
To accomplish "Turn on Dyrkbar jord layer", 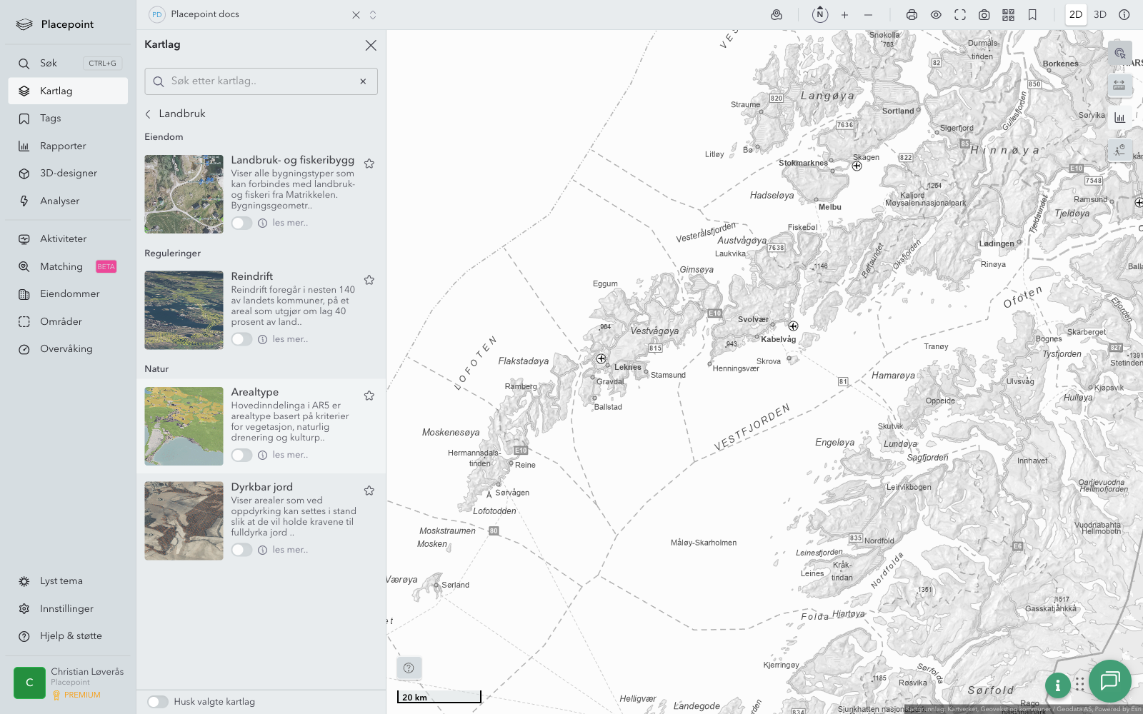I will pyautogui.click(x=241, y=550).
